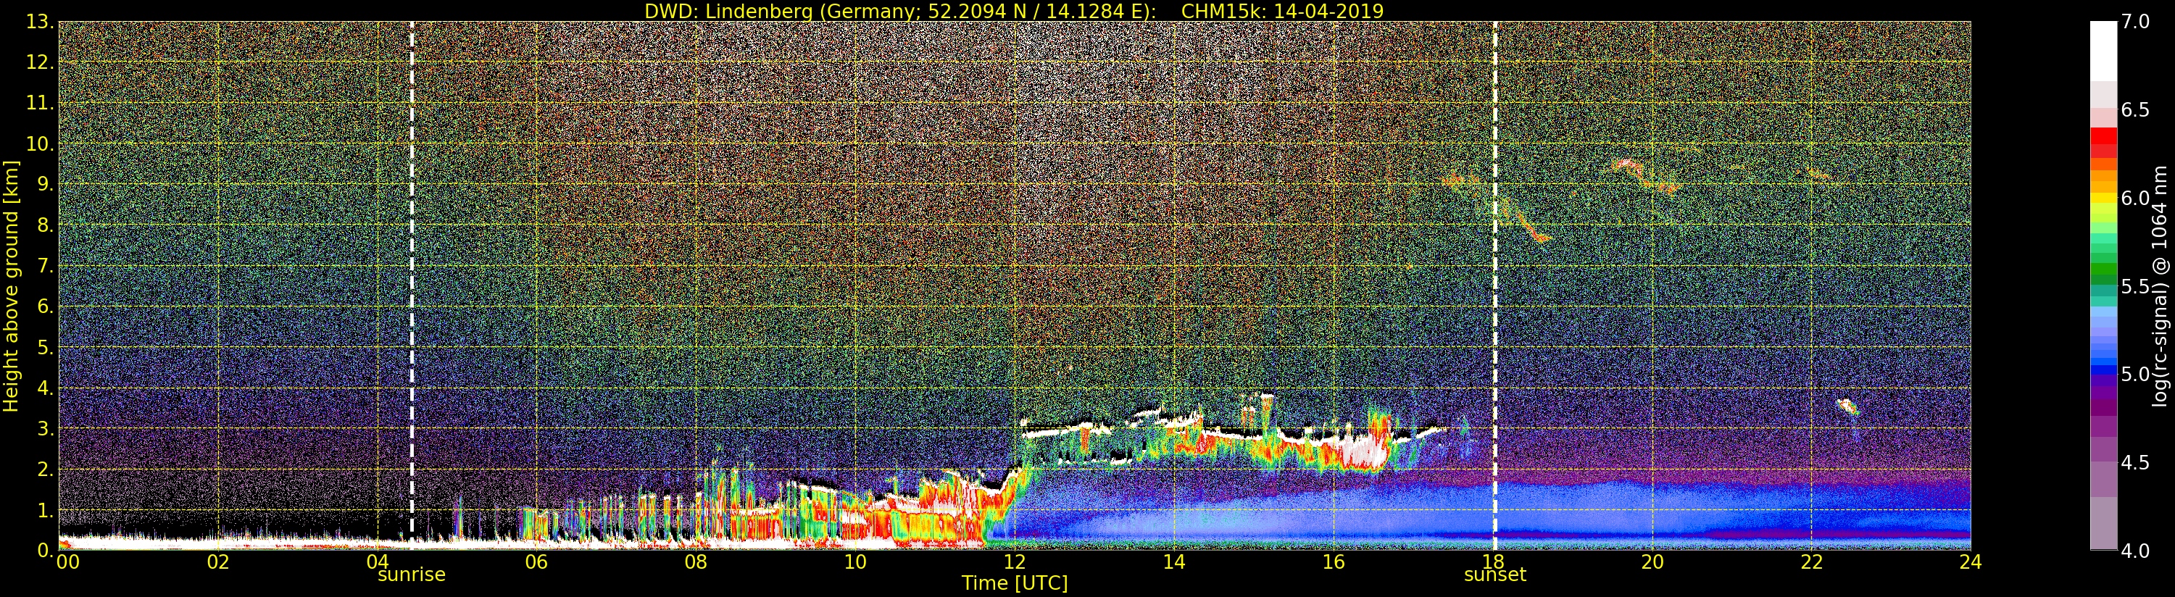Click the 'sunset' text label under the time axis

(x=1495, y=575)
